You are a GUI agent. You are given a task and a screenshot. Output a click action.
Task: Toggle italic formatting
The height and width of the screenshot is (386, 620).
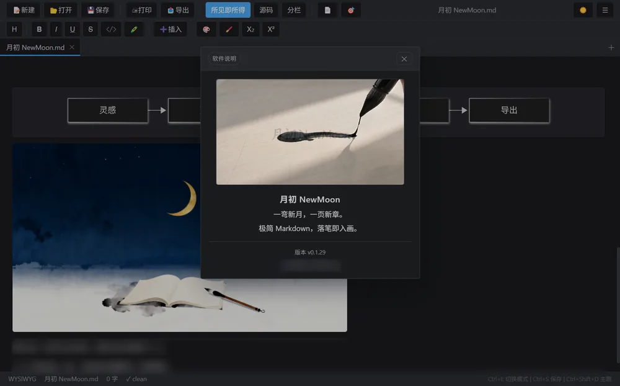(x=56, y=29)
